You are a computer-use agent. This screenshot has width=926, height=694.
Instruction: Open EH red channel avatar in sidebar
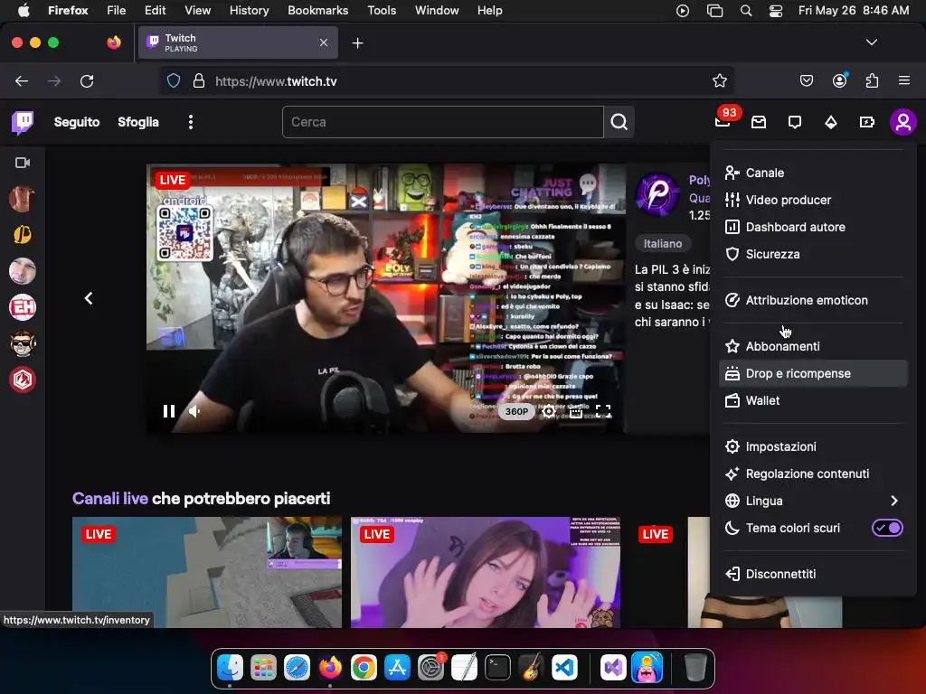coord(23,307)
